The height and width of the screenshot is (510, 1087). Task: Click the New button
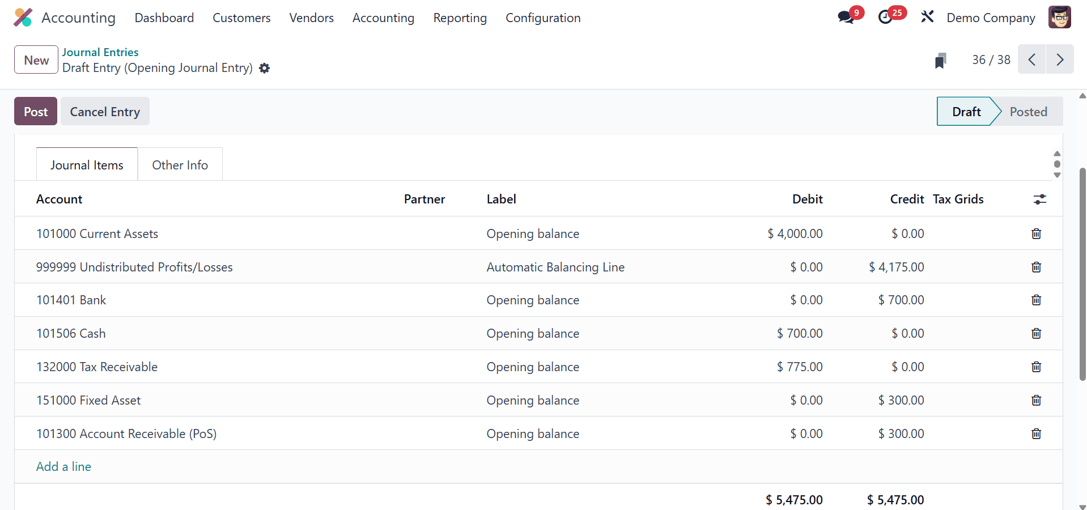[36, 59]
